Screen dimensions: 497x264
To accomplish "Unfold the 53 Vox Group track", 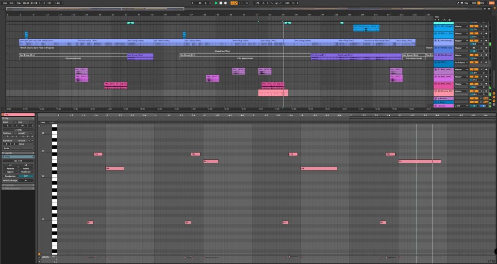I will pos(436,41).
